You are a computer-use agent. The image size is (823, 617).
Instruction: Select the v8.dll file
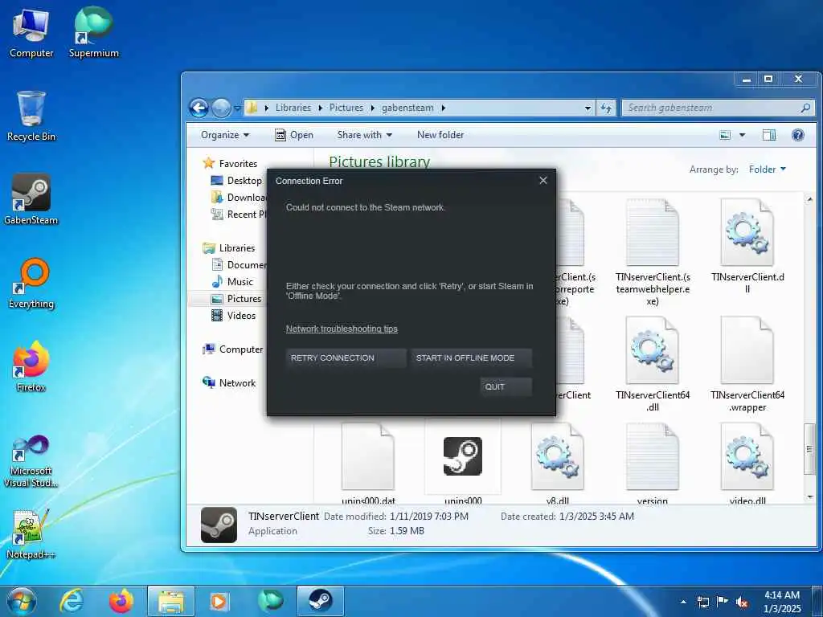558,464
